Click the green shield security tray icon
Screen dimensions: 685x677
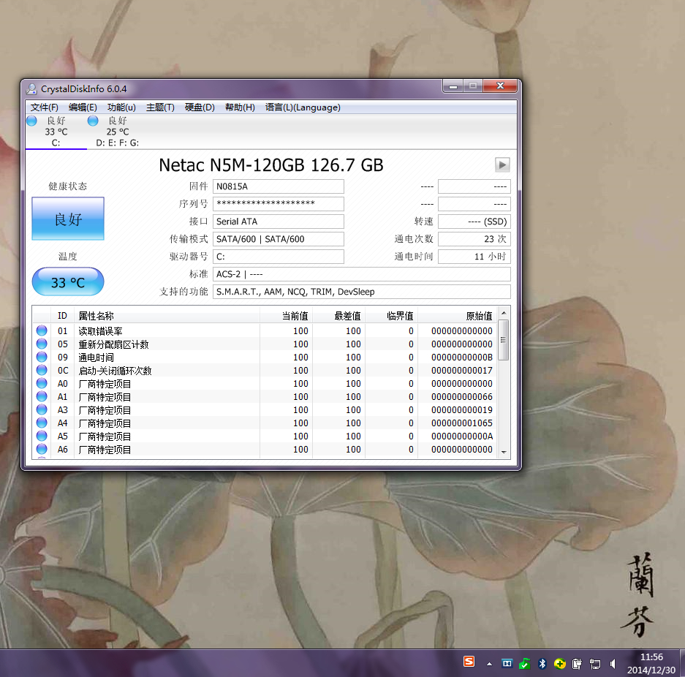pos(525,664)
